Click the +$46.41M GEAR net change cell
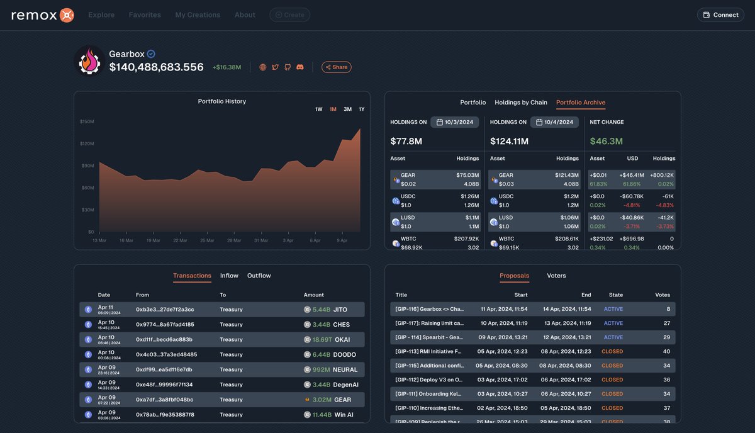The width and height of the screenshot is (755, 433). click(x=632, y=175)
